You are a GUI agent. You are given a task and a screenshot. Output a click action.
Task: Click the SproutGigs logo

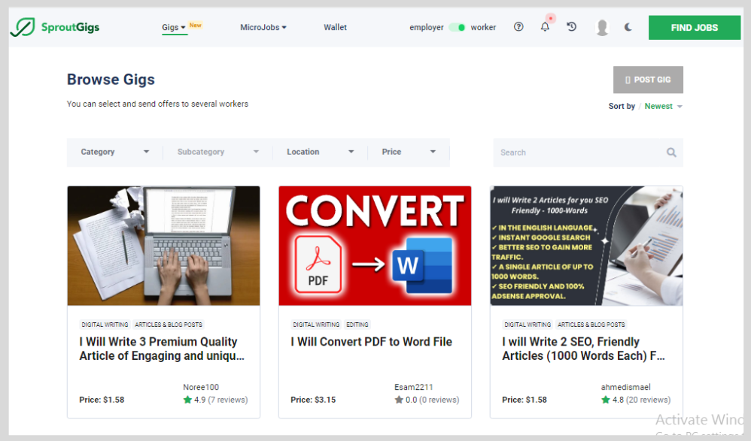tap(55, 27)
